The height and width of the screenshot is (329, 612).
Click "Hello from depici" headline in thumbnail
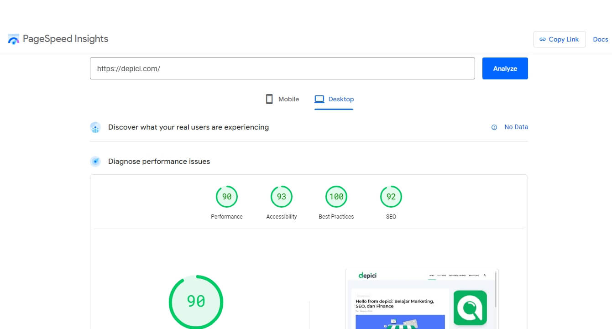[x=395, y=304]
